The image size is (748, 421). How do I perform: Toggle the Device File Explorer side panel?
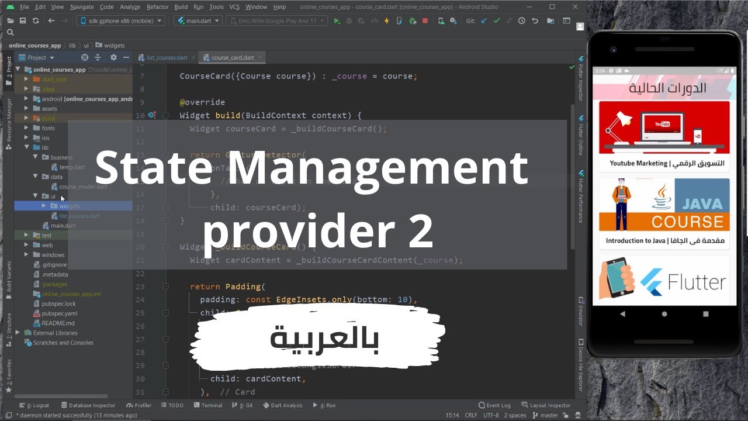point(581,365)
